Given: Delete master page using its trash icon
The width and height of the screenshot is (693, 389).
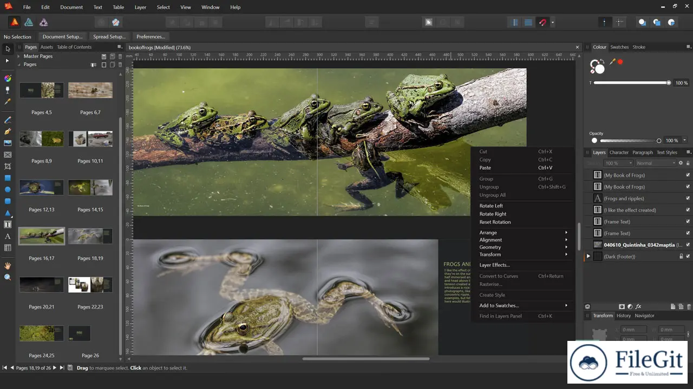Looking at the screenshot, I should point(120,56).
